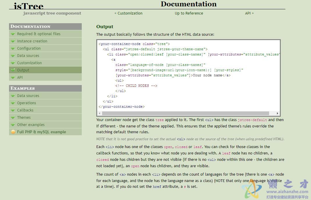The width and height of the screenshot is (311, 200).
Task: Open Full PHP & mySQL example
Action: tap(41, 132)
